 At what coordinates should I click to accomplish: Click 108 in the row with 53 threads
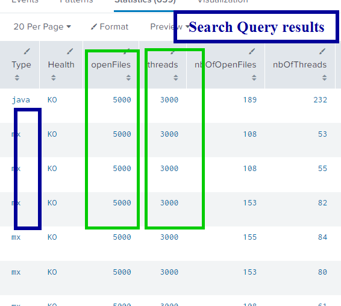249,134
